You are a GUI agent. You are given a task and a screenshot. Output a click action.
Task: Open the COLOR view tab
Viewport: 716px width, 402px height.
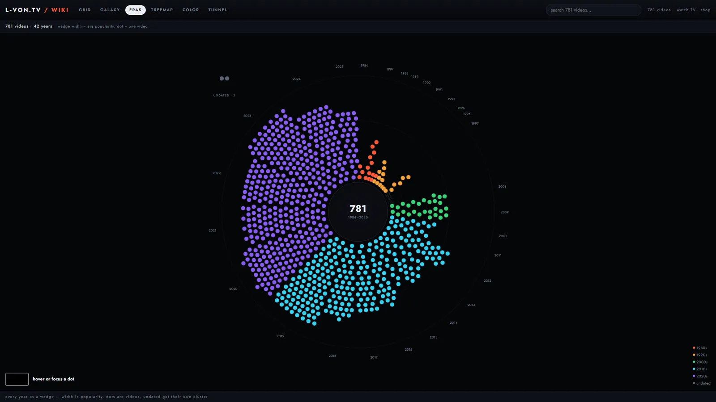[x=191, y=10]
